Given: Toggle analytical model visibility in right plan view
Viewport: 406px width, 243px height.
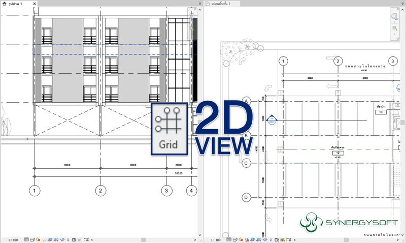Looking at the screenshot, I should (x=283, y=239).
